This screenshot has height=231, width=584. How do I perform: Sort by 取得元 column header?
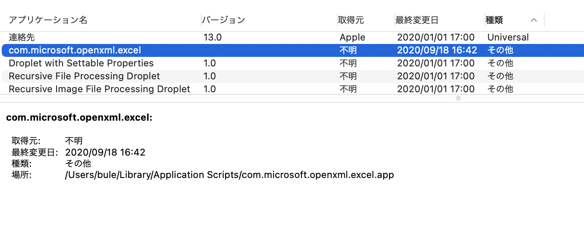pos(351,20)
